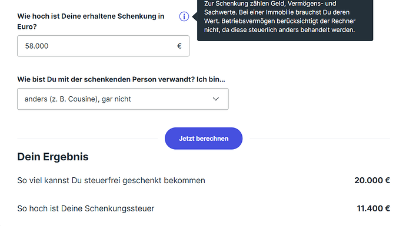The height and width of the screenshot is (226, 406).
Task: Click the chevron arrow in the relationship dropdown
Action: [216, 99]
